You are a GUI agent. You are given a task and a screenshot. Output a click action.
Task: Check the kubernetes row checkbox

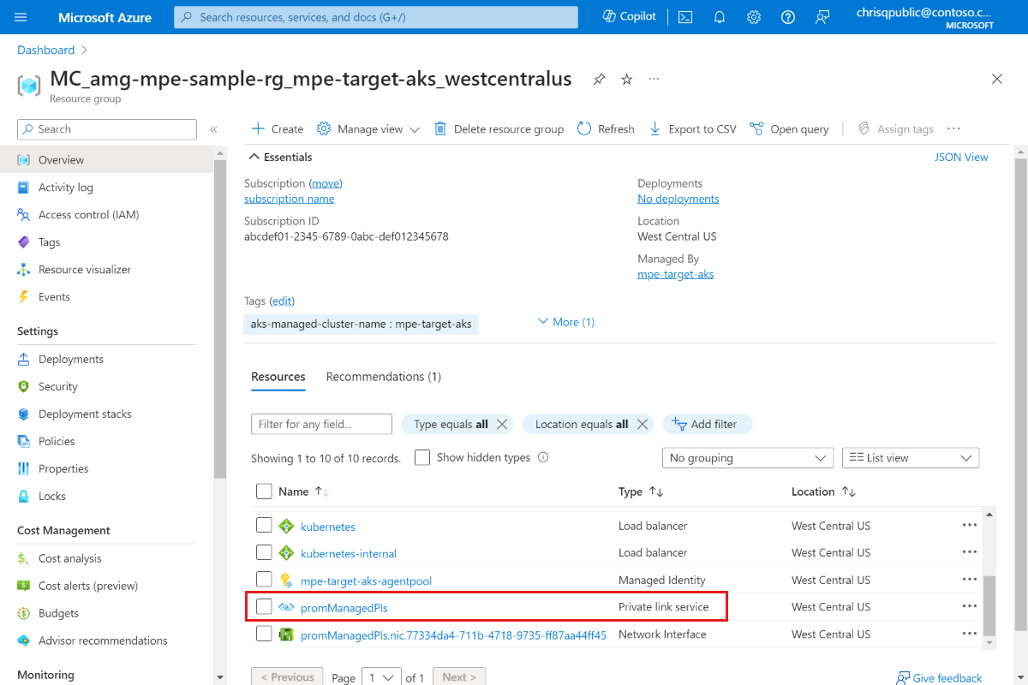pos(264,525)
